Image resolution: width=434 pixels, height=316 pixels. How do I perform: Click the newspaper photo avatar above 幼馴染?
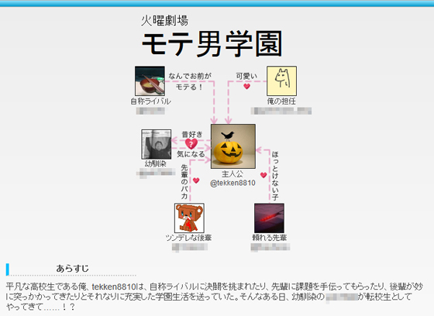click(x=156, y=144)
